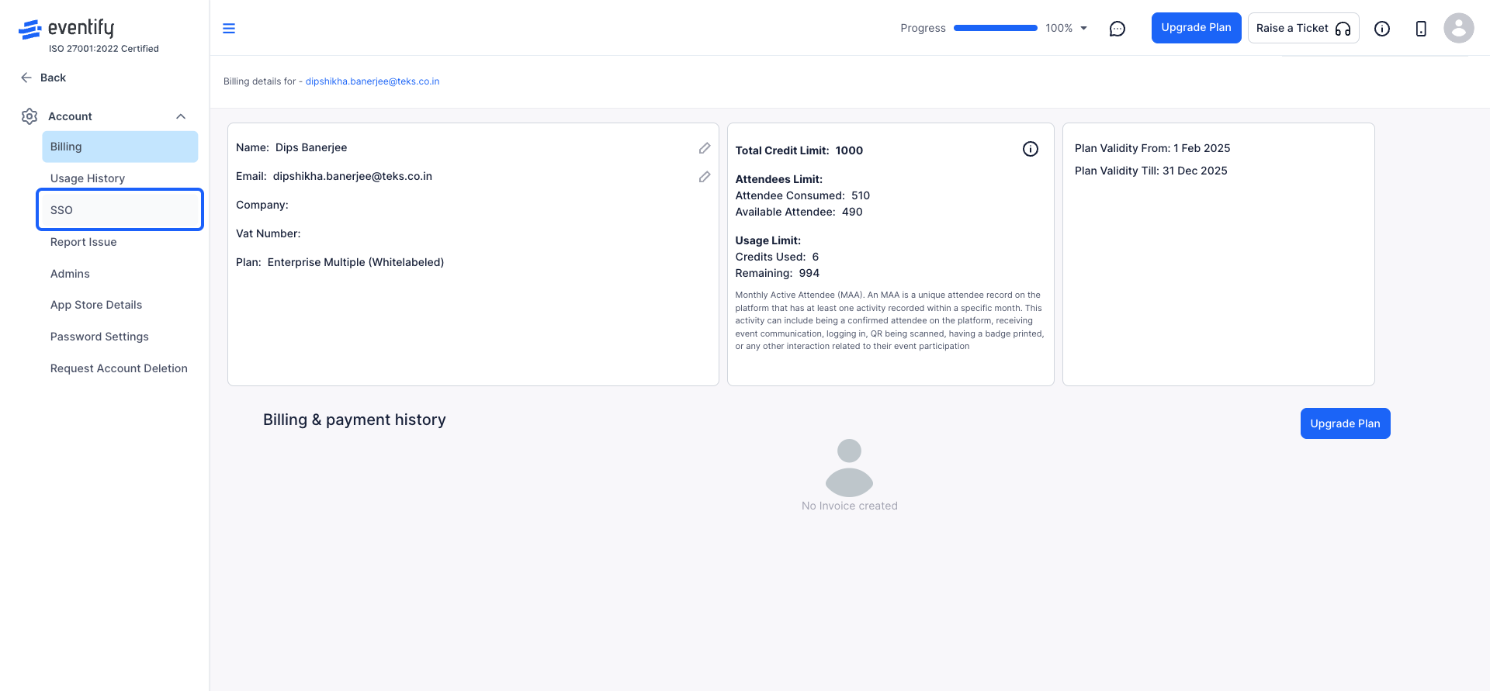
Task: Toggle the hamburger sidebar menu icon
Action: pos(229,29)
